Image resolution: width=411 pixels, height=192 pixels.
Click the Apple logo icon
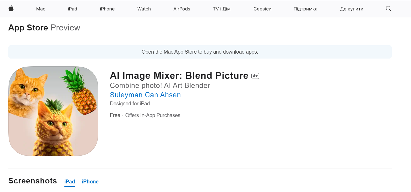(x=11, y=9)
